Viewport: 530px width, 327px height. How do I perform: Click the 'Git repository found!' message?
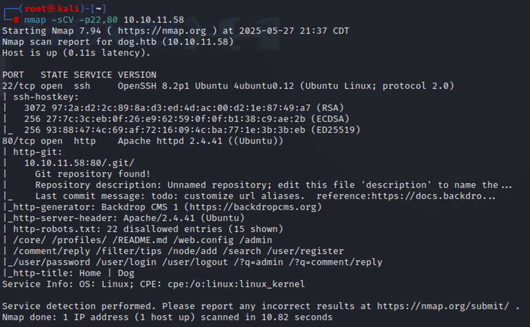(x=92, y=174)
